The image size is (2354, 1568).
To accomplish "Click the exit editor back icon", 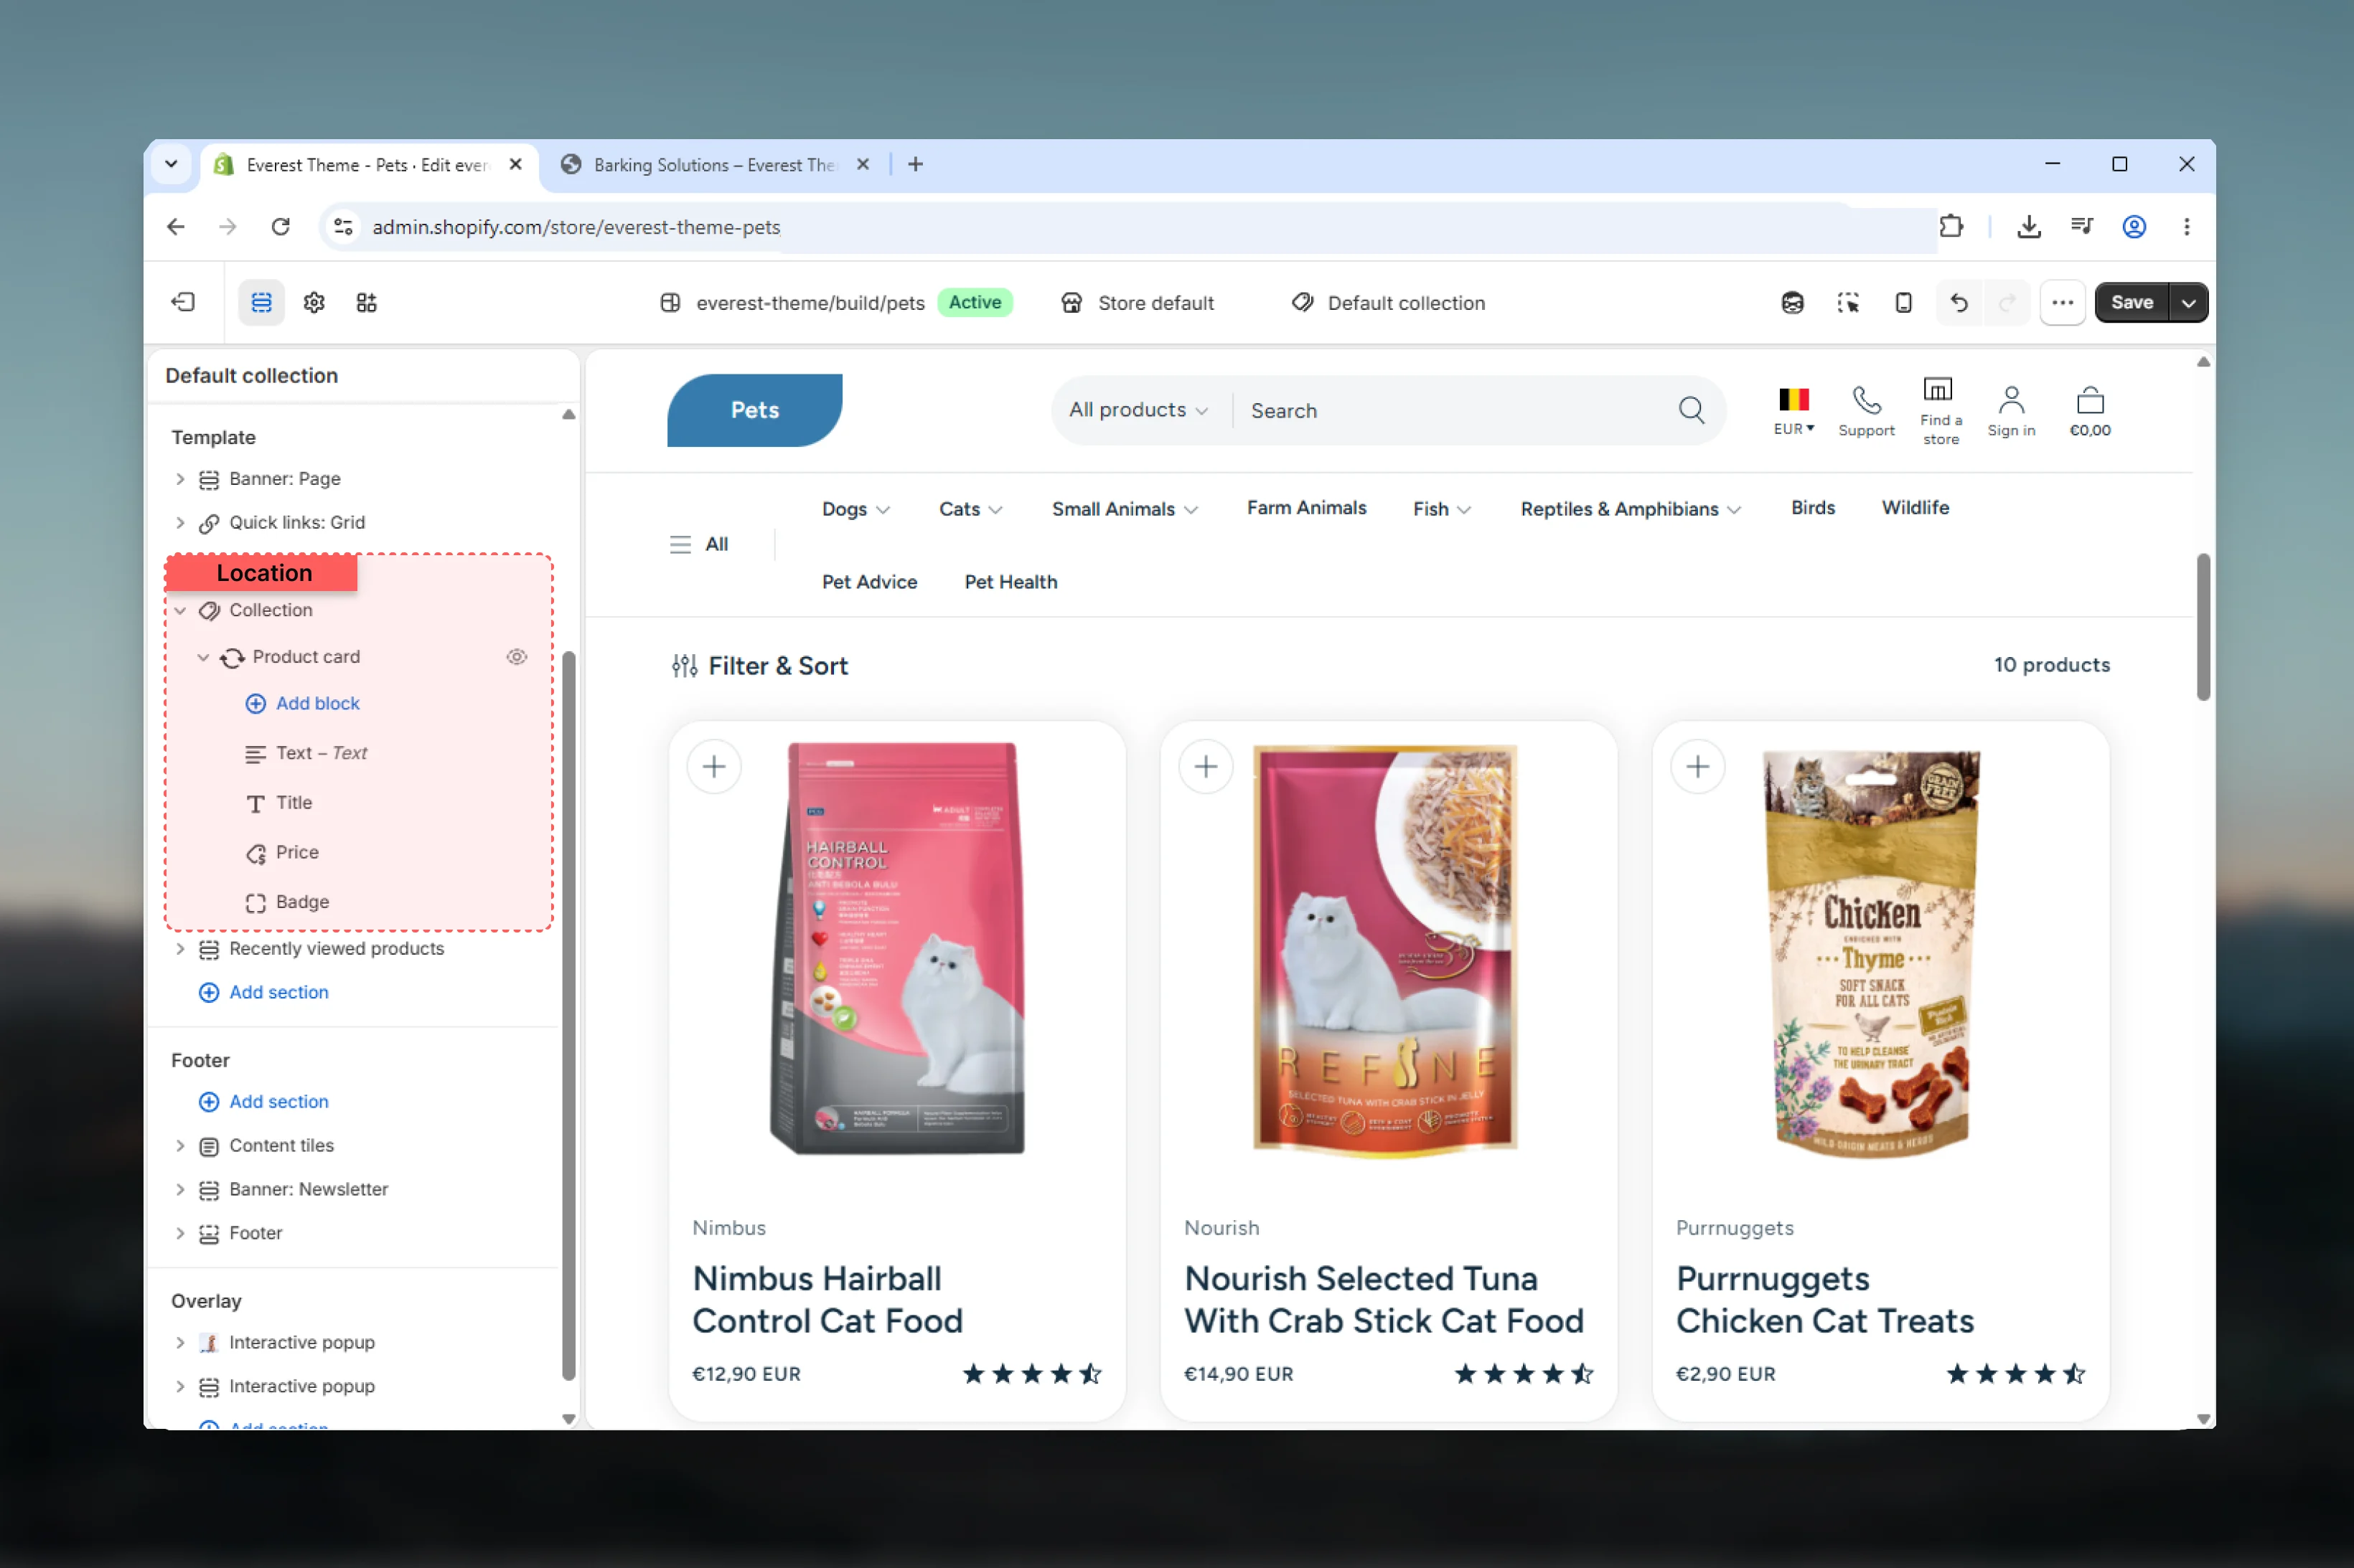I will click(183, 302).
